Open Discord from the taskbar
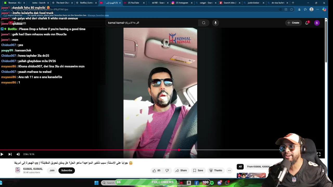 219,183
